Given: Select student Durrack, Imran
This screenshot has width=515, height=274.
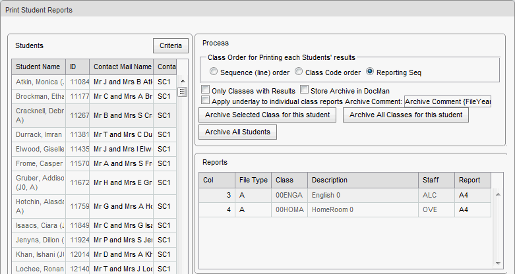Looking at the screenshot, I should point(39,134).
